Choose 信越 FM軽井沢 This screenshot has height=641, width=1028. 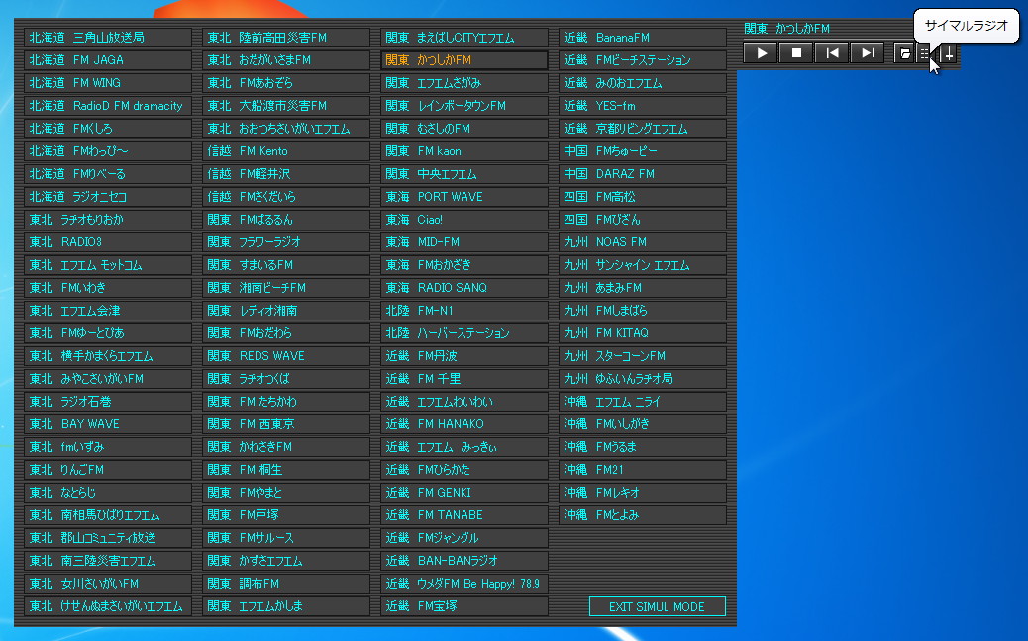(x=286, y=174)
